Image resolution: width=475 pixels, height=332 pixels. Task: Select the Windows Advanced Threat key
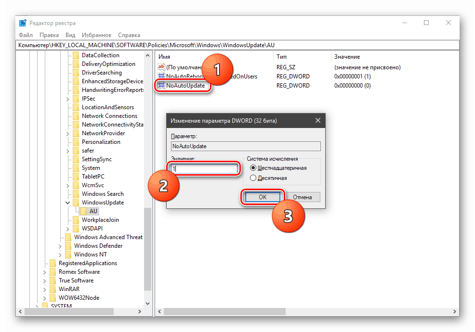[108, 237]
